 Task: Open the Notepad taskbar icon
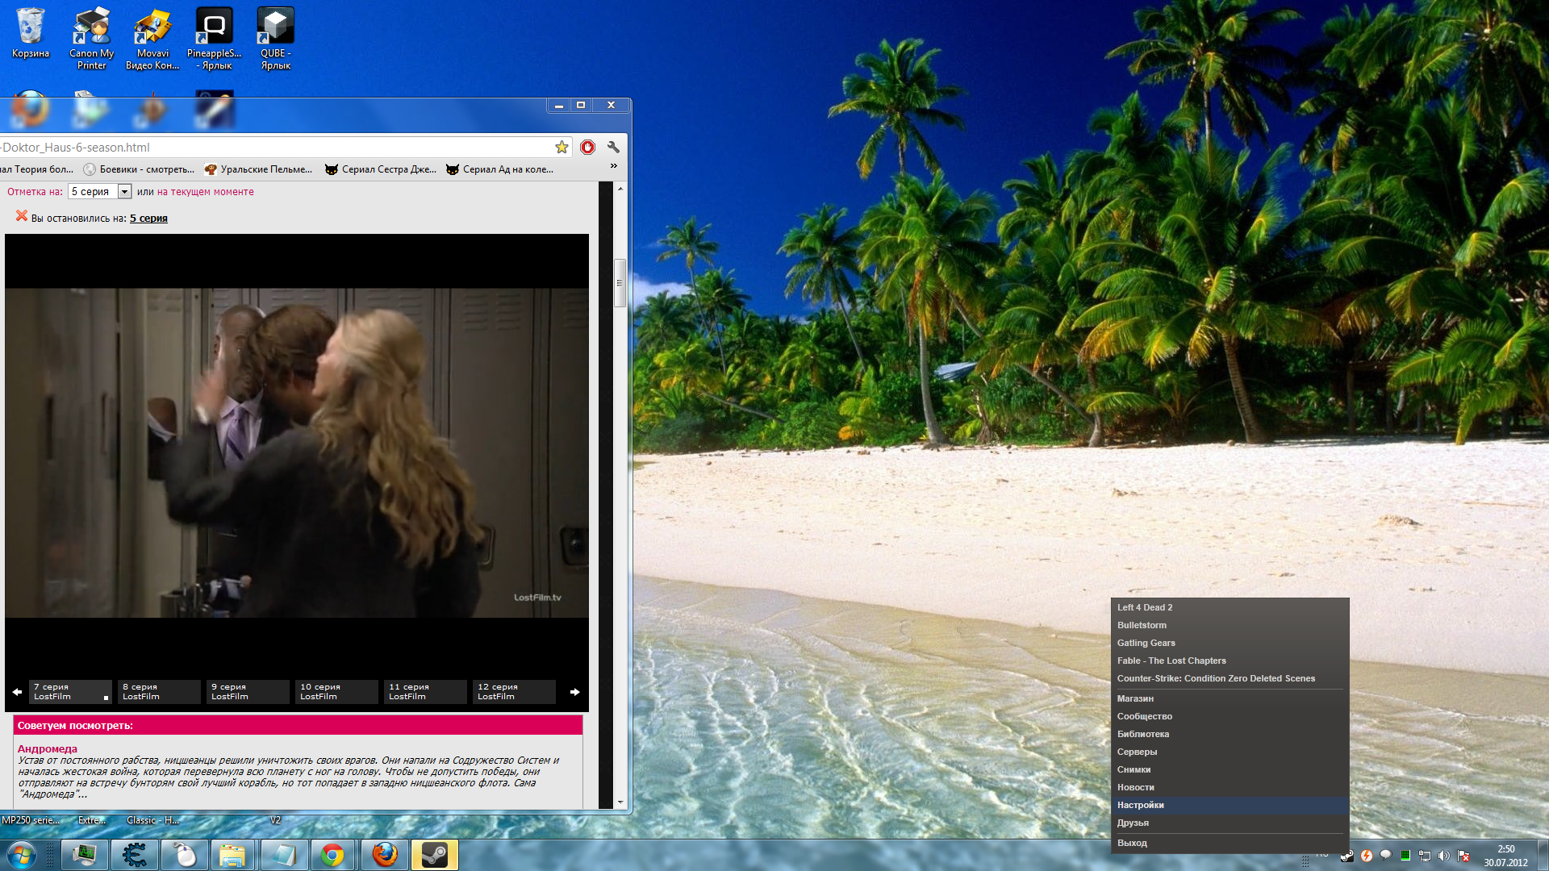point(283,855)
